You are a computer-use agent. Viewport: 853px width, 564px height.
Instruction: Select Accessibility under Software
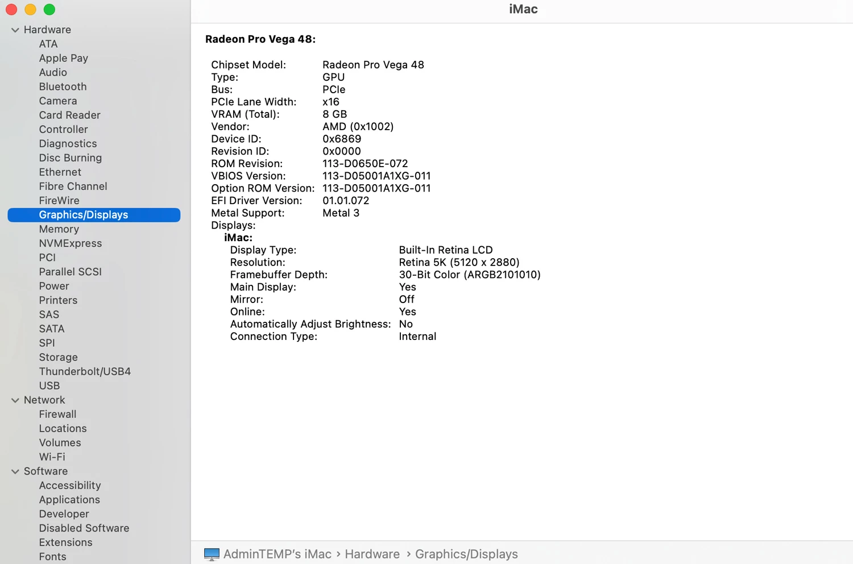(x=70, y=486)
